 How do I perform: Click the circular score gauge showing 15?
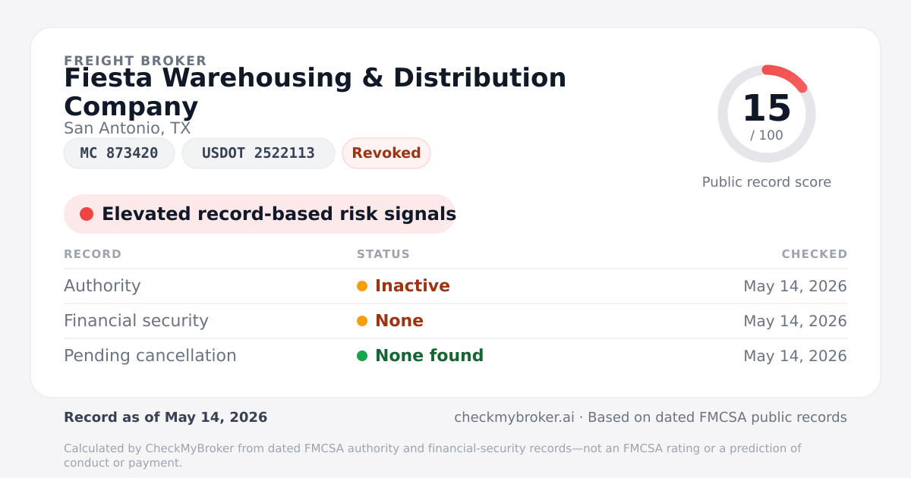click(767, 114)
